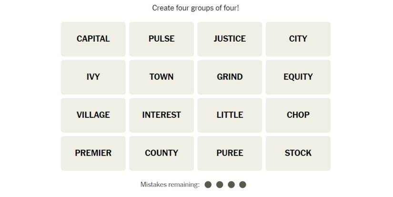Click the "Mistakes remaining:" label

170,185
